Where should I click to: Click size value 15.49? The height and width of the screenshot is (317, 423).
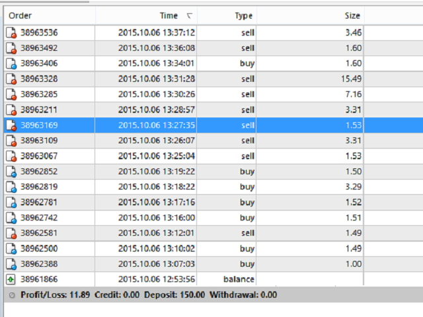351,79
